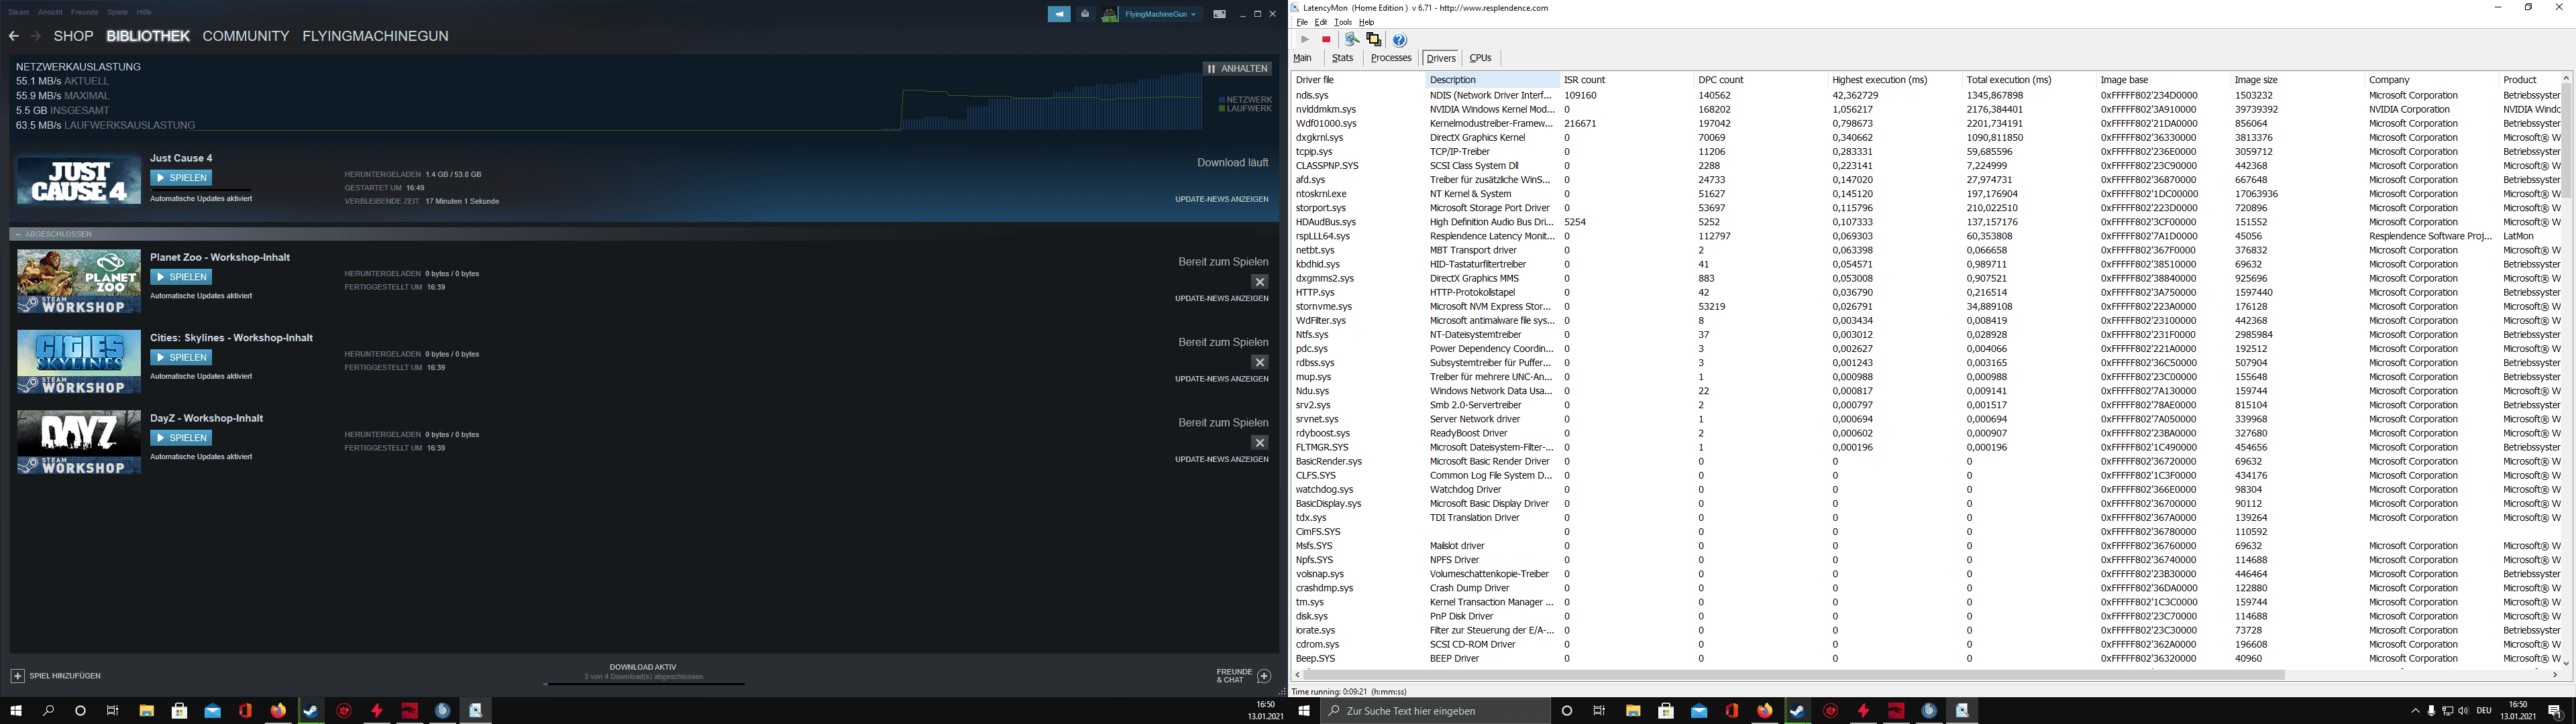The width and height of the screenshot is (2576, 724).
Task: Open the volume speaker tray icon
Action: pyautogui.click(x=2463, y=711)
